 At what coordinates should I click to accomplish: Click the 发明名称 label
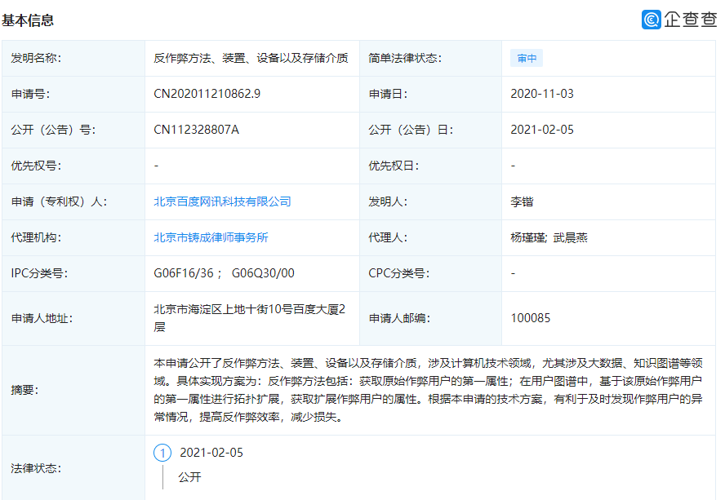[36, 58]
